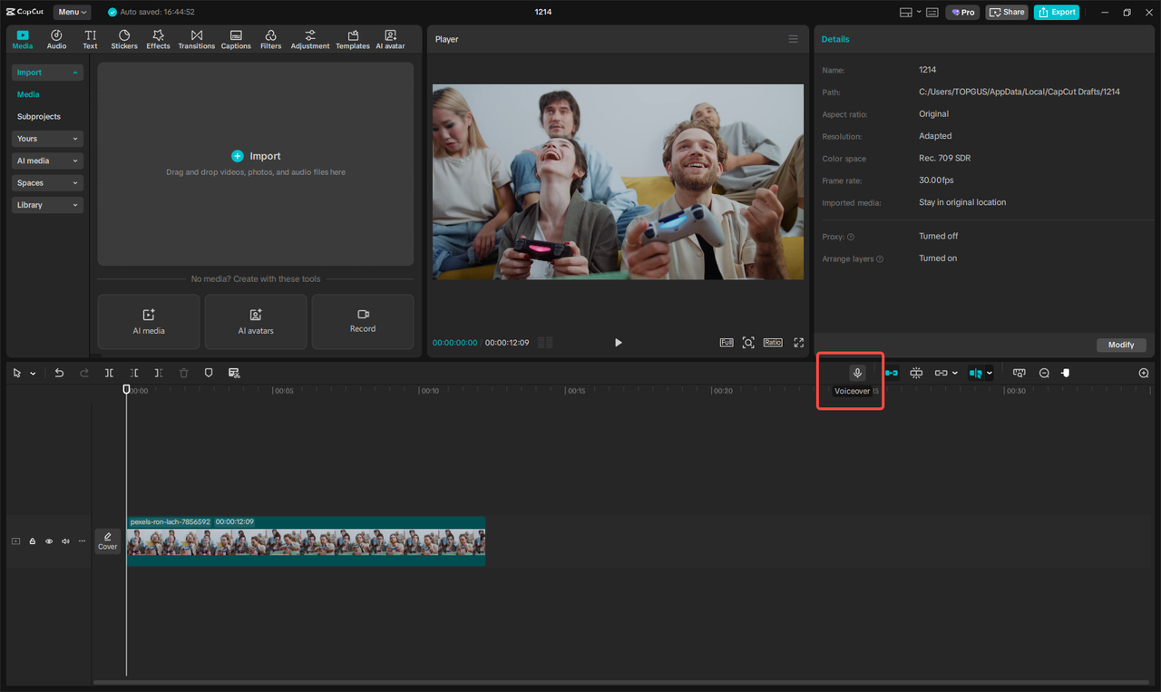Lock the video track

[32, 541]
